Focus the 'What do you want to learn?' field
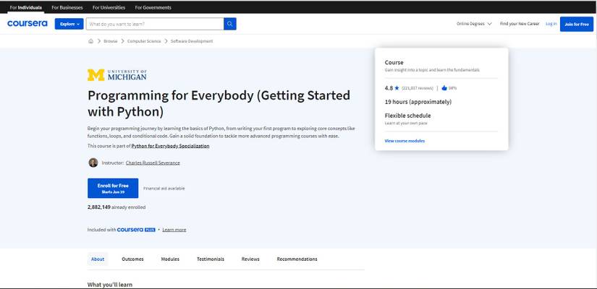Screen dimensions: 597x289 pos(155,24)
